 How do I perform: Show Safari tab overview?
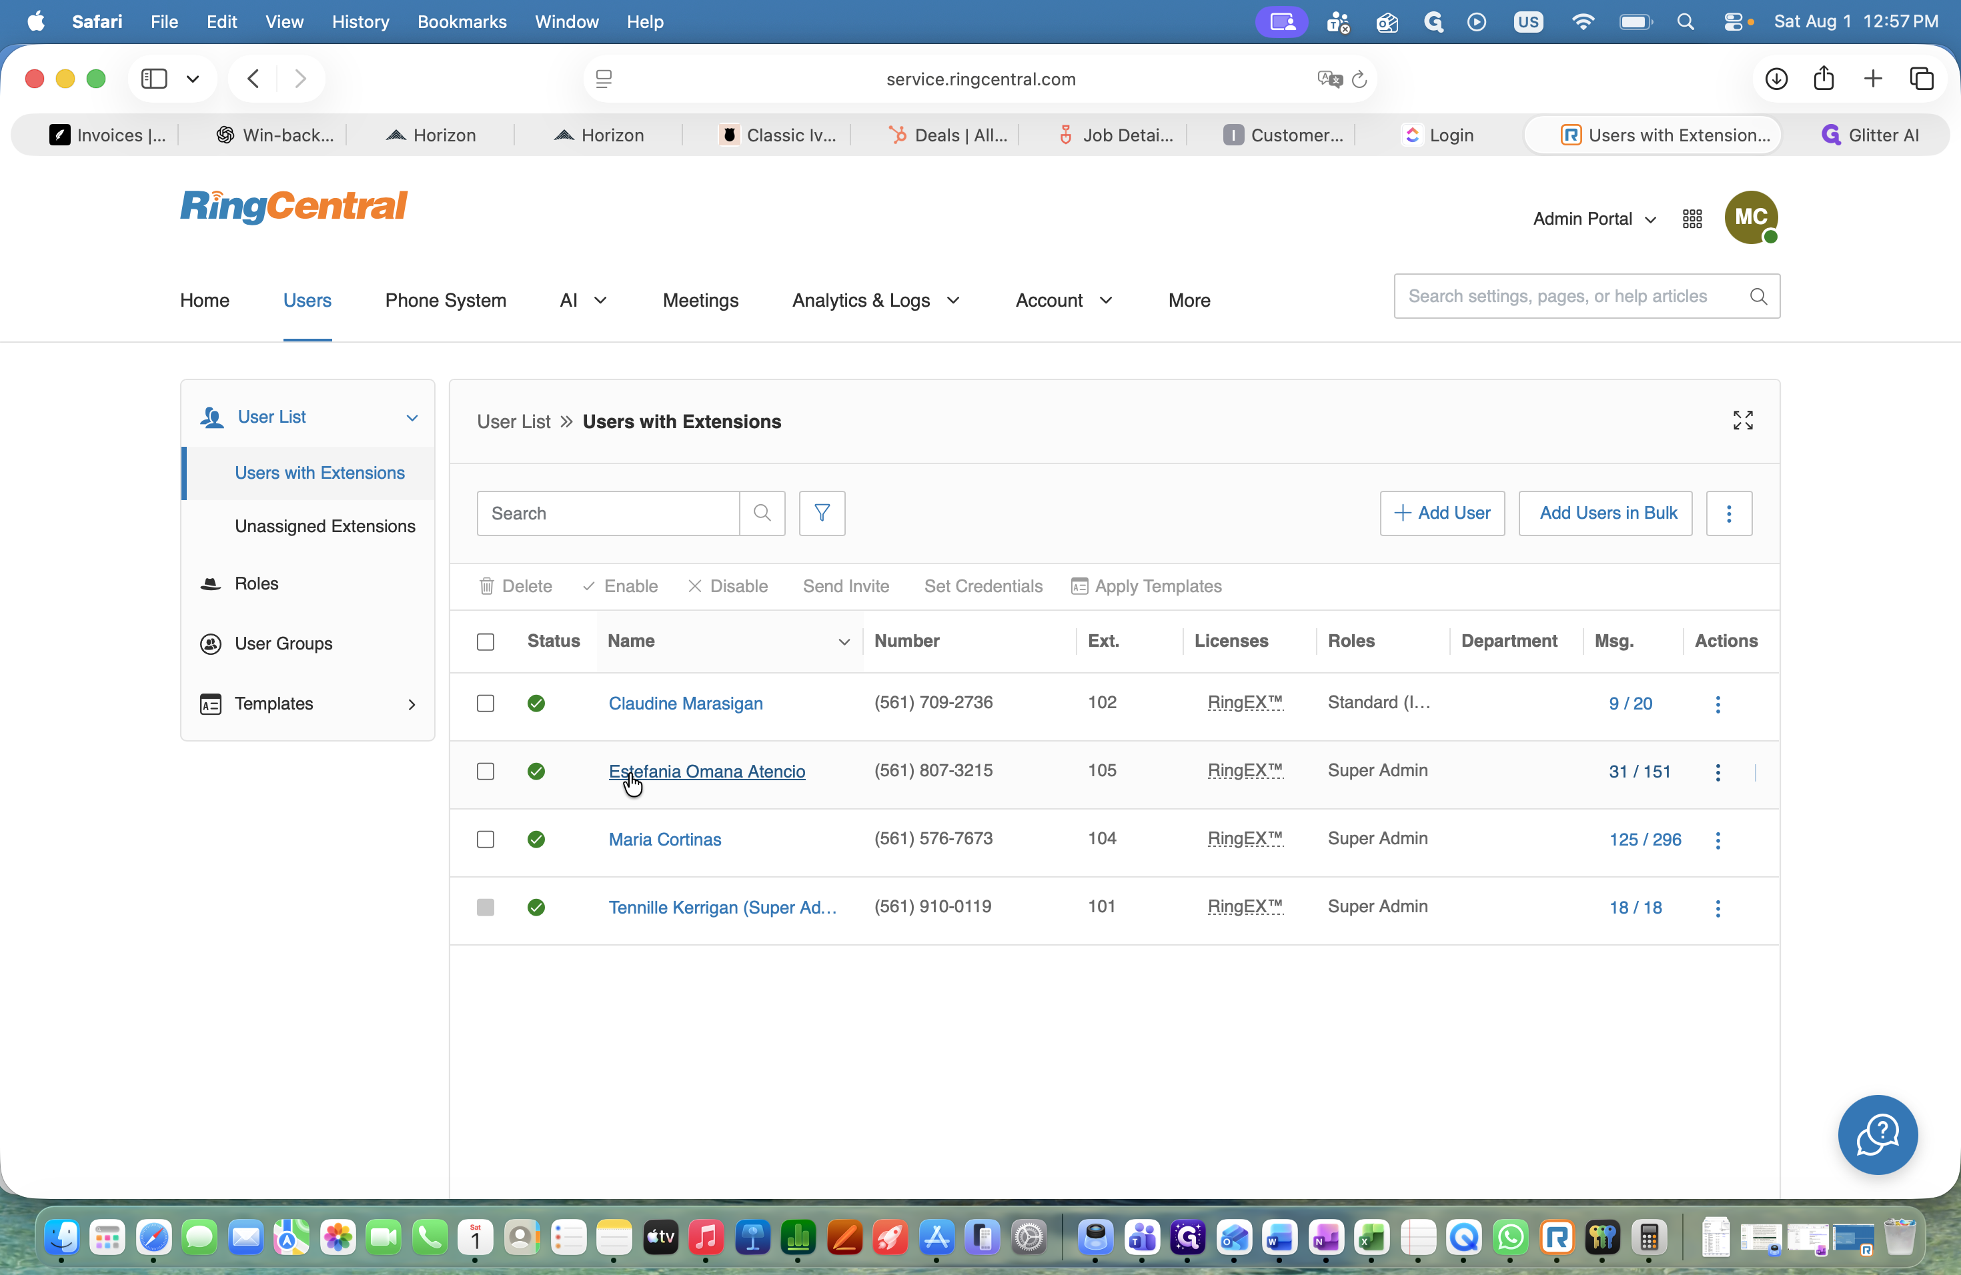(1922, 79)
